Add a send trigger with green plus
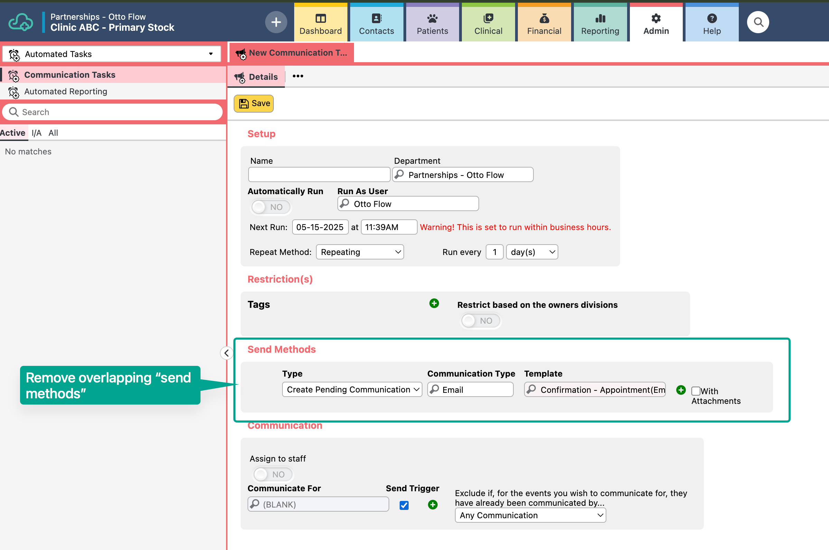This screenshot has height=550, width=829. point(433,504)
